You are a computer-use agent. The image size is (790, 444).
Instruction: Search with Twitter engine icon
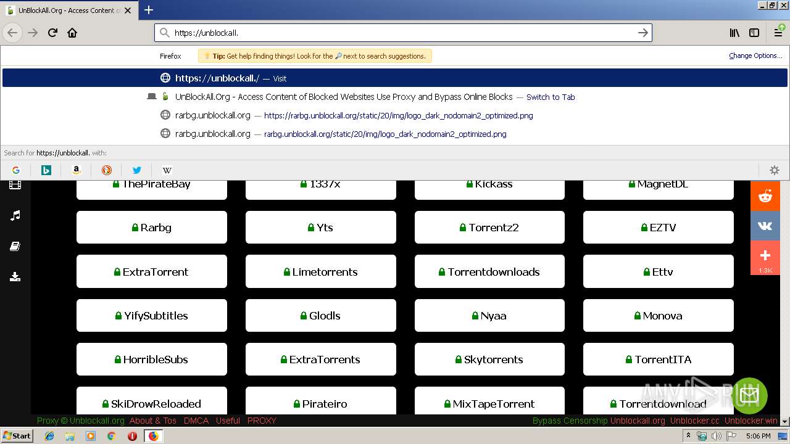(x=137, y=170)
